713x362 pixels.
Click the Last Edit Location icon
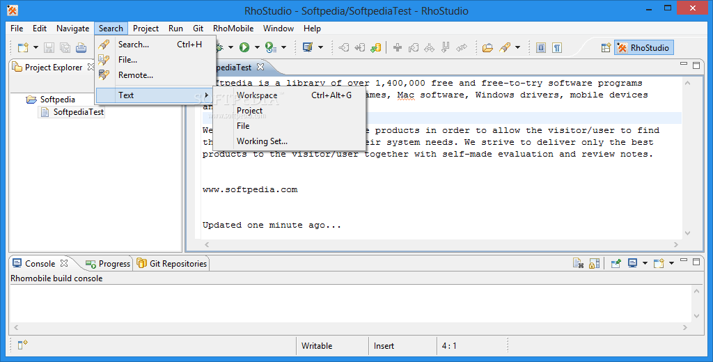coord(375,47)
